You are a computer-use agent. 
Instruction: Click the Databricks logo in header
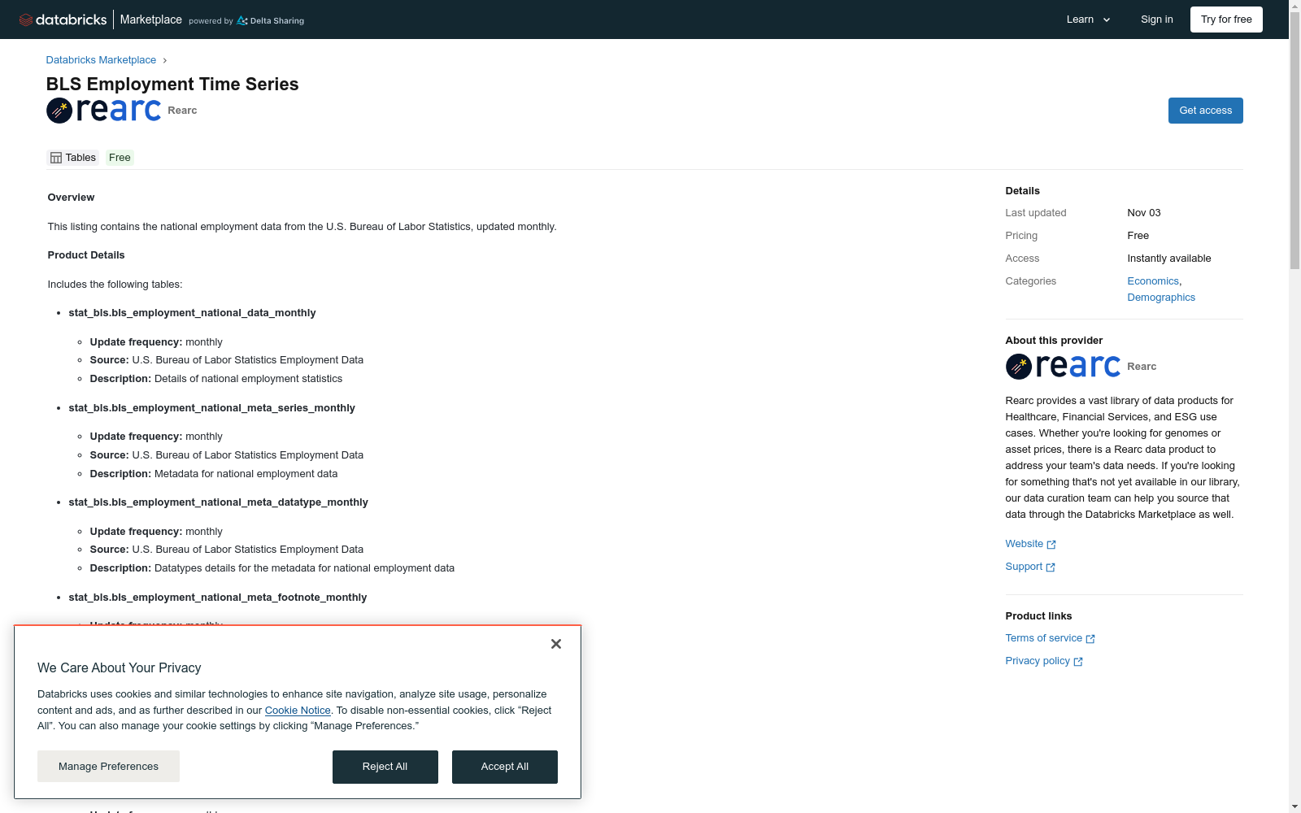pos(63,20)
